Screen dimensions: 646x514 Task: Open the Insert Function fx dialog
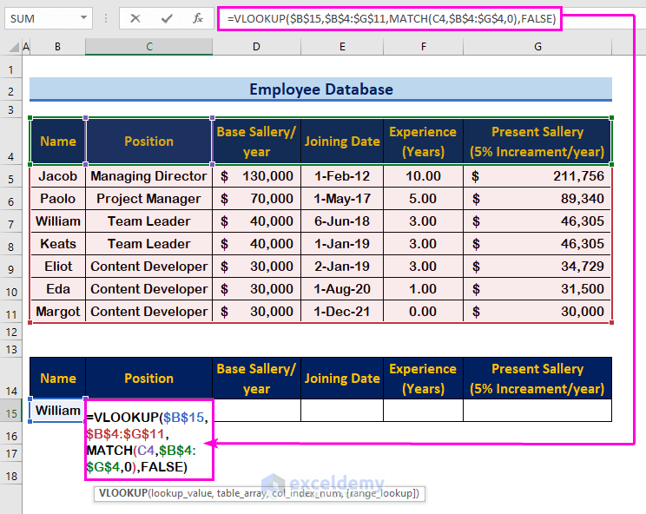click(x=198, y=17)
